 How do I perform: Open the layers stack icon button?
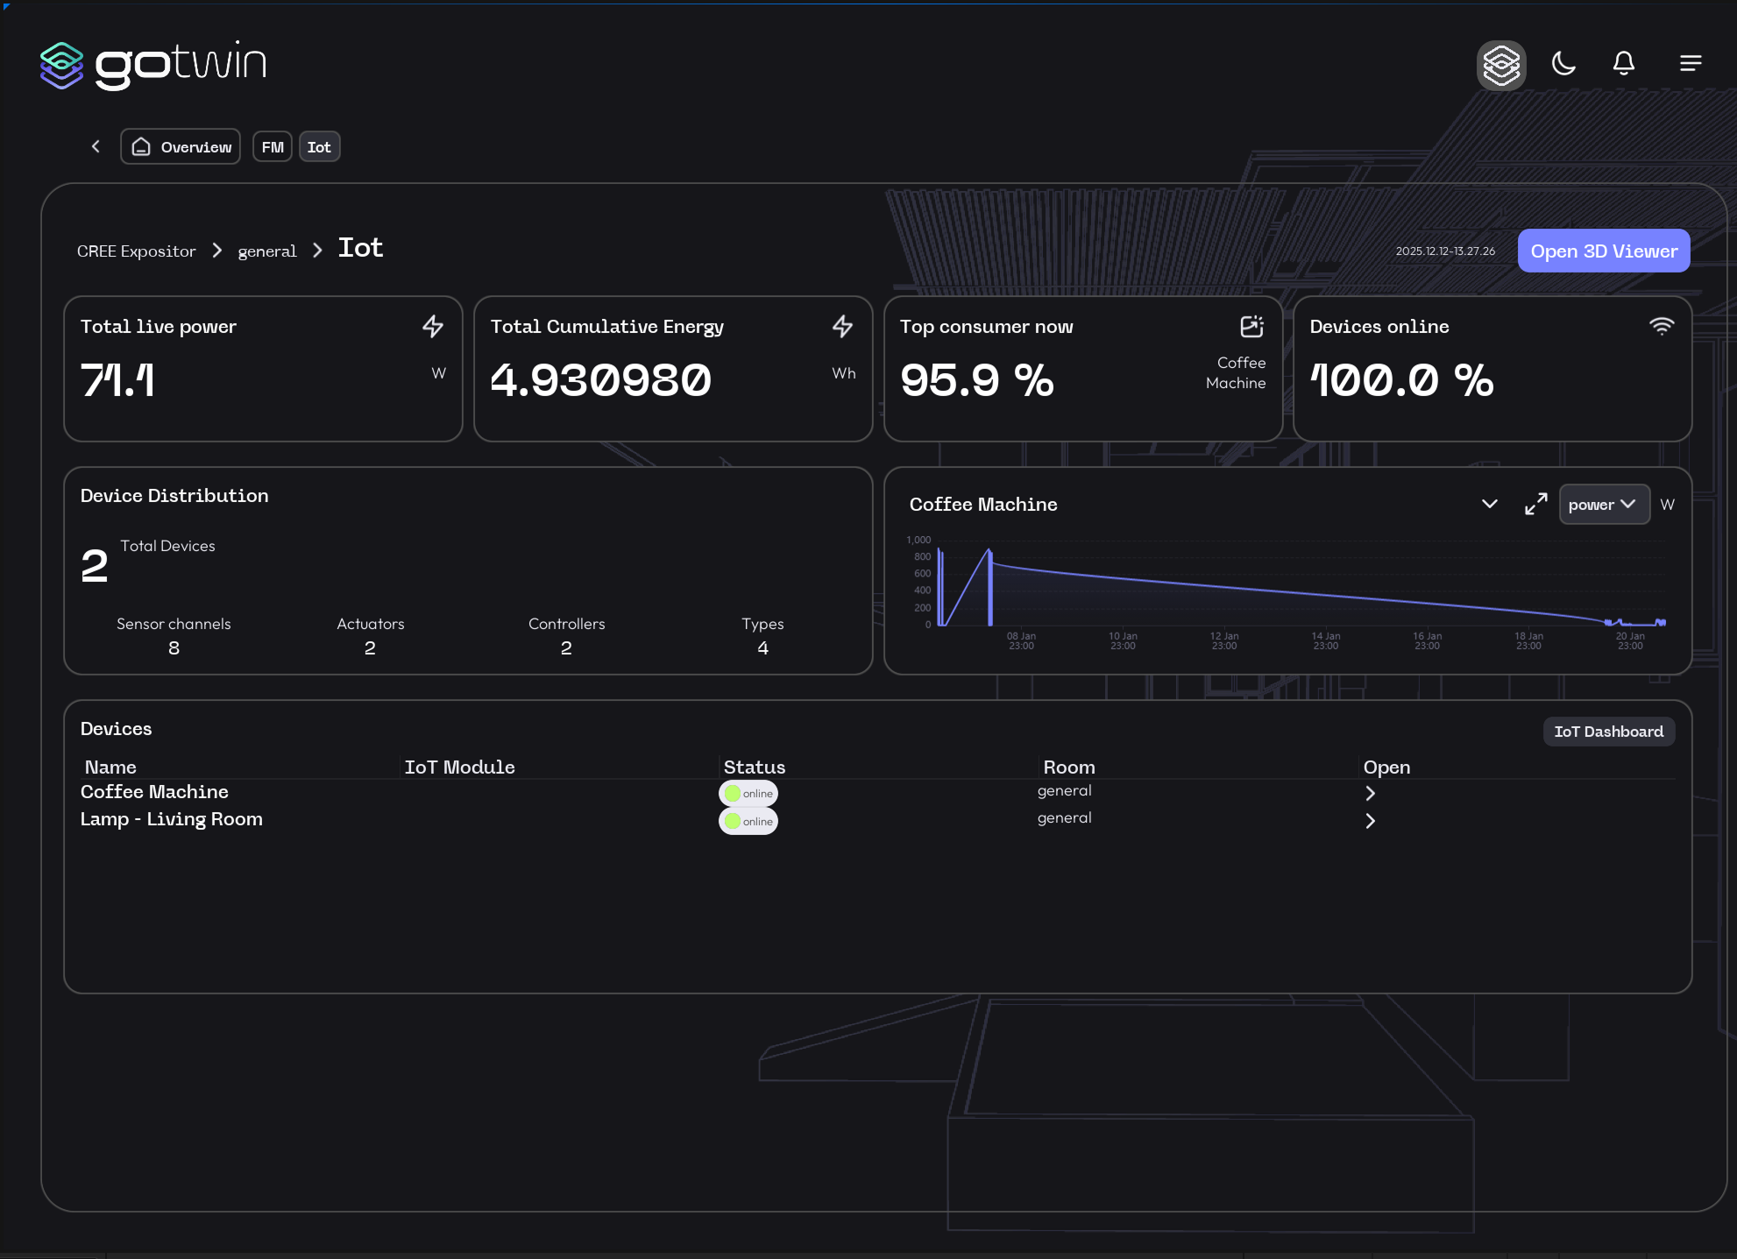[x=1501, y=65]
